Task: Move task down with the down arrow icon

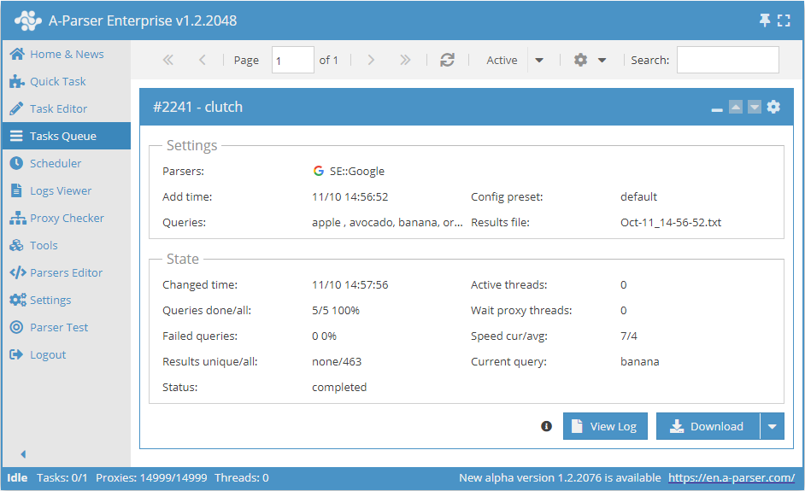Action: pyautogui.click(x=755, y=107)
